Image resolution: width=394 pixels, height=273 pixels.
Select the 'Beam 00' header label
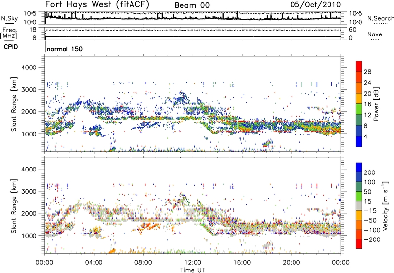coord(192,5)
